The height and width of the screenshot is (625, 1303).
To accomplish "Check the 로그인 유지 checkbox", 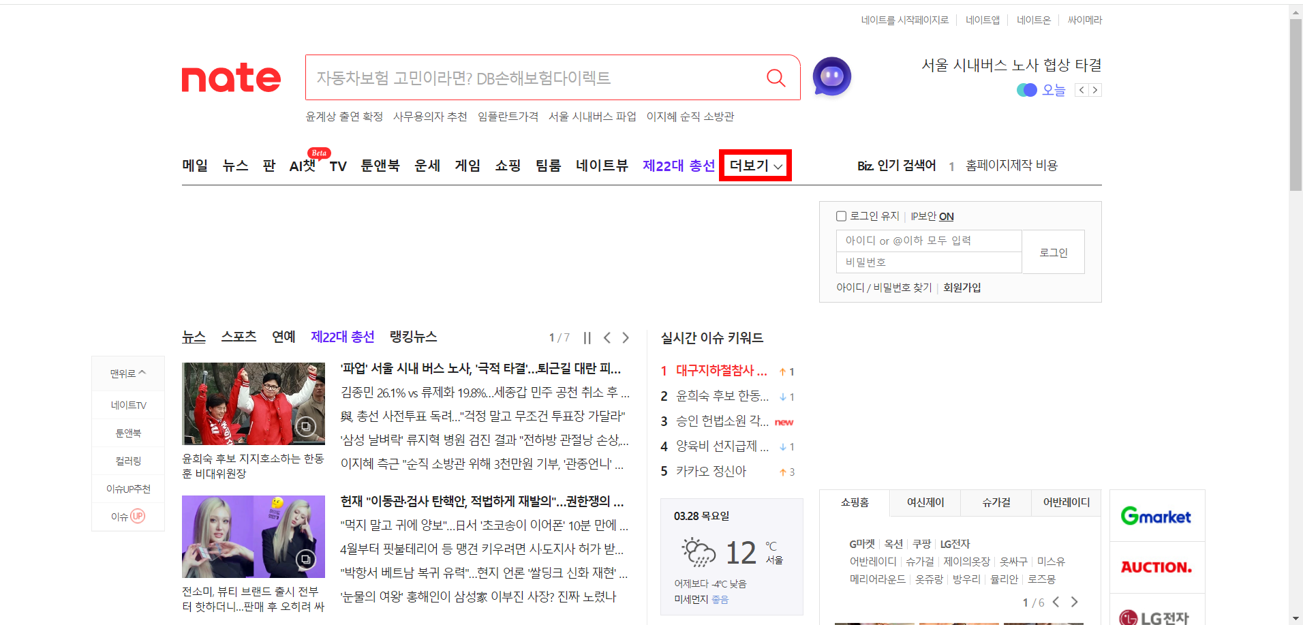I will [841, 216].
